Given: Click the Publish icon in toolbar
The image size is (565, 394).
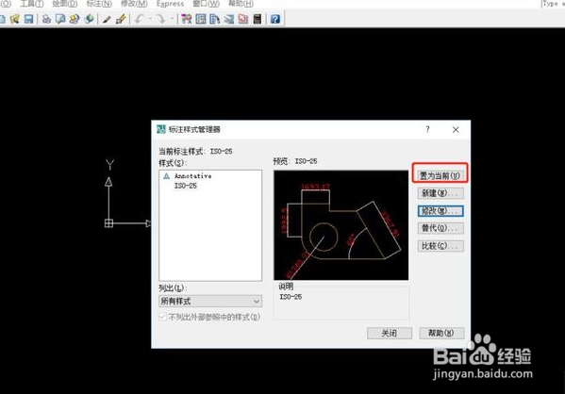Looking at the screenshot, I should pyautogui.click(x=75, y=19).
